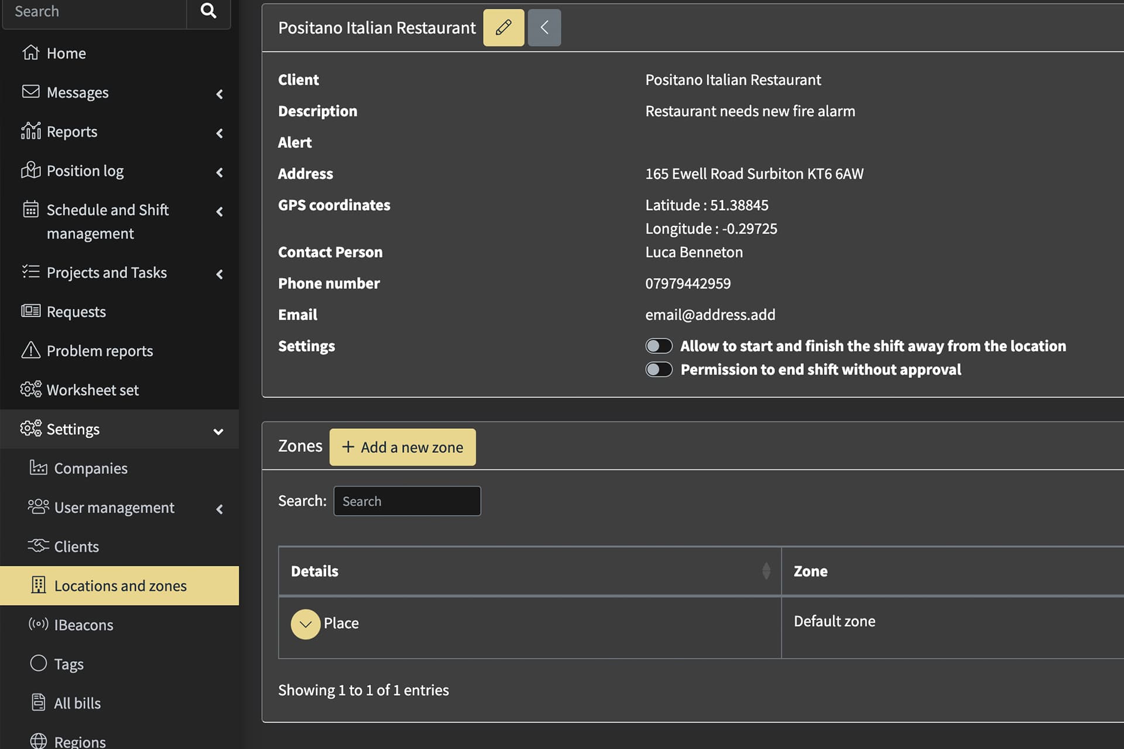1124x749 pixels.
Task: Open the Worksheet set page
Action: 92,390
